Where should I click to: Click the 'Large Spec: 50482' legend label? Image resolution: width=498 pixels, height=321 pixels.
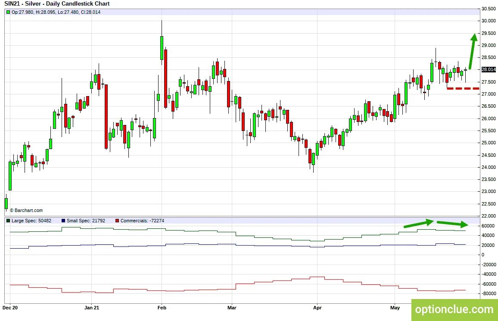(x=31, y=221)
